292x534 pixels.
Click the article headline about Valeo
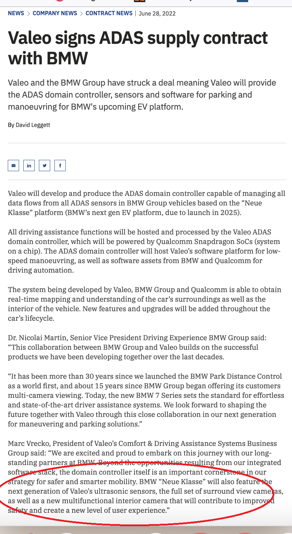(x=138, y=48)
